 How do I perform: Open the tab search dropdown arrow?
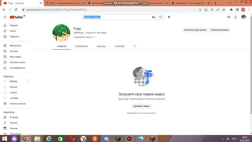click(x=230, y=3)
